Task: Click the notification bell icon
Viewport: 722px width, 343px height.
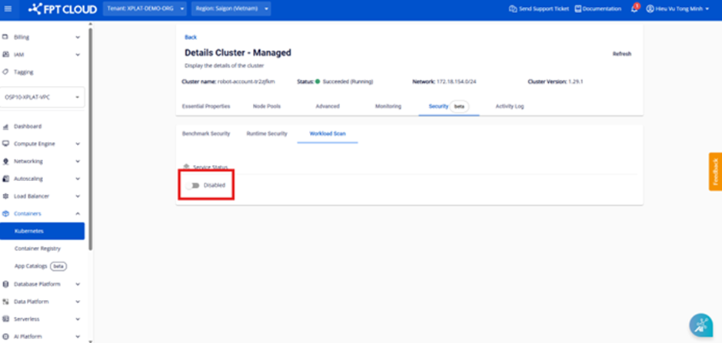Action: (x=634, y=9)
